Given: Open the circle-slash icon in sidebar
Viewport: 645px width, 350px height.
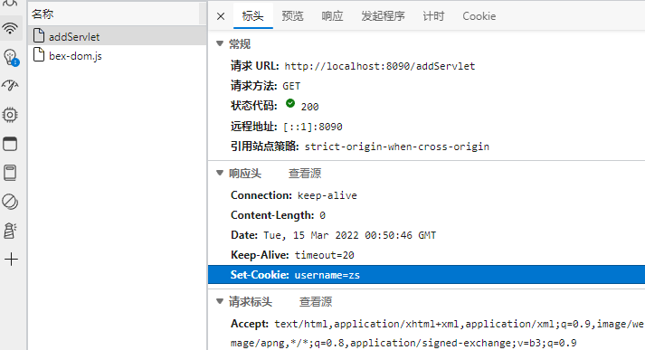Looking at the screenshot, I should point(10,202).
